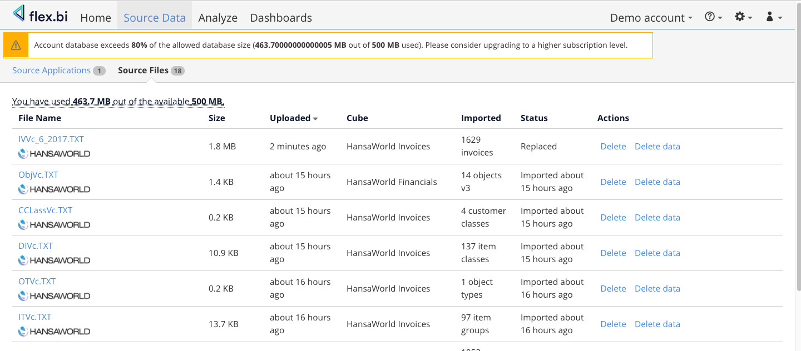Click the flex.bi logo
This screenshot has height=351, width=801.
pyautogui.click(x=40, y=15)
